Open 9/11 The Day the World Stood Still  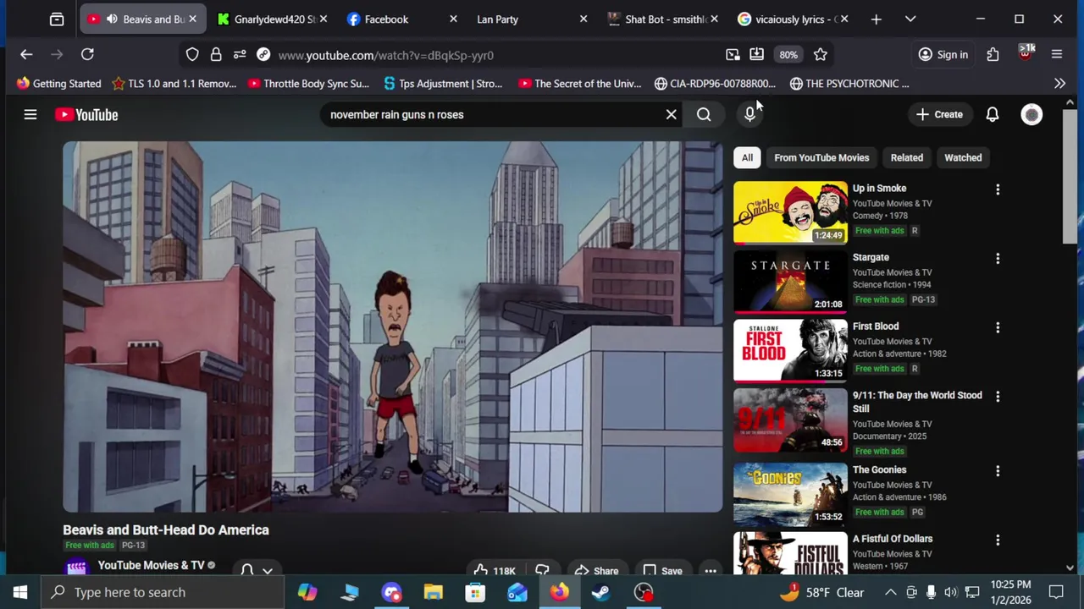917,402
